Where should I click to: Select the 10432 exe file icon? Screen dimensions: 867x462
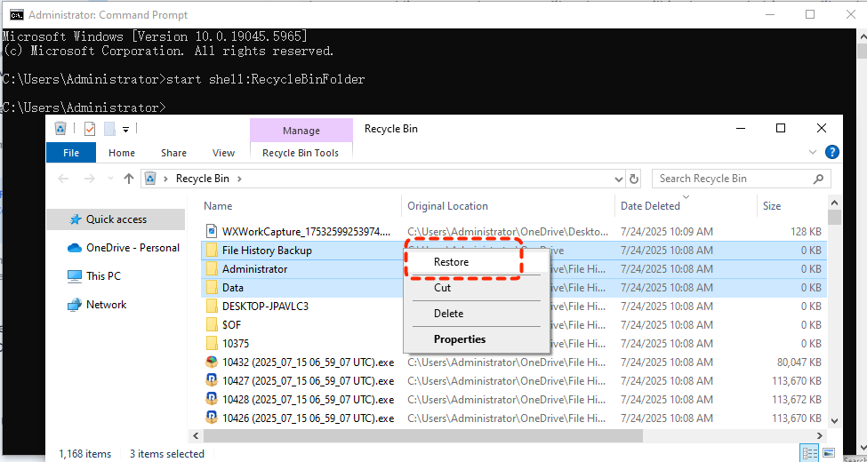tap(212, 362)
